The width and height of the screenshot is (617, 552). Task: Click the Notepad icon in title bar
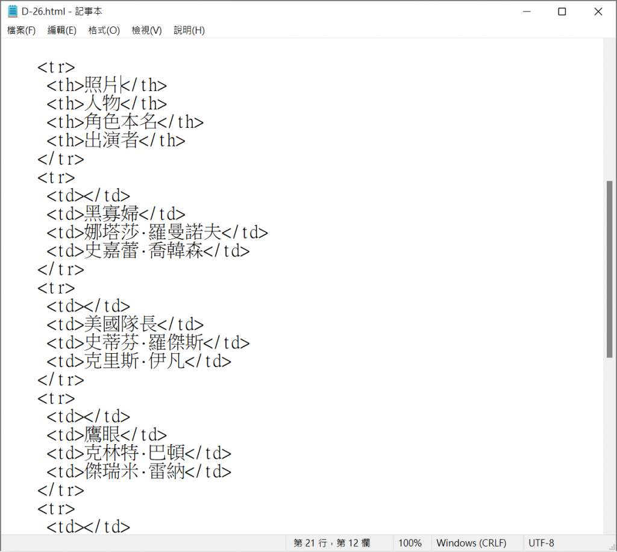pyautogui.click(x=13, y=11)
